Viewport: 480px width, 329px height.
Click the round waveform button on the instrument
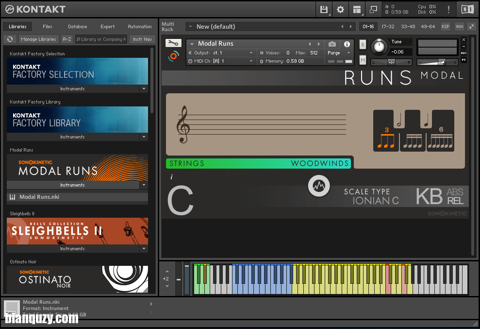[319, 186]
